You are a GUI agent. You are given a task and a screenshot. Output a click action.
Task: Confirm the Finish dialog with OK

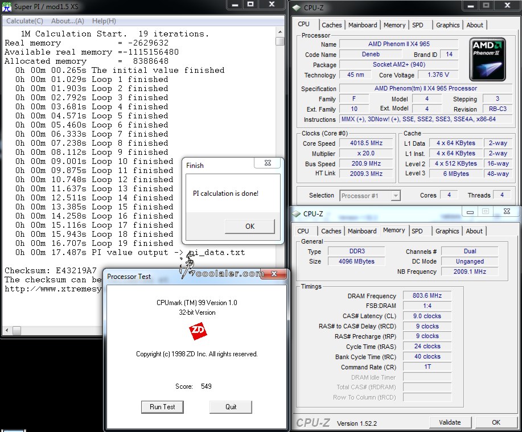250,227
